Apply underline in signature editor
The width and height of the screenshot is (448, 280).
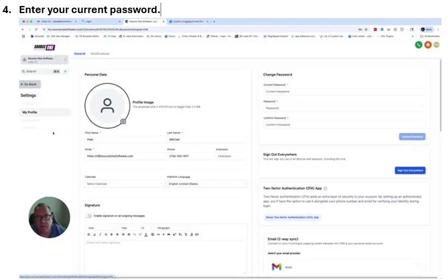pos(95,234)
